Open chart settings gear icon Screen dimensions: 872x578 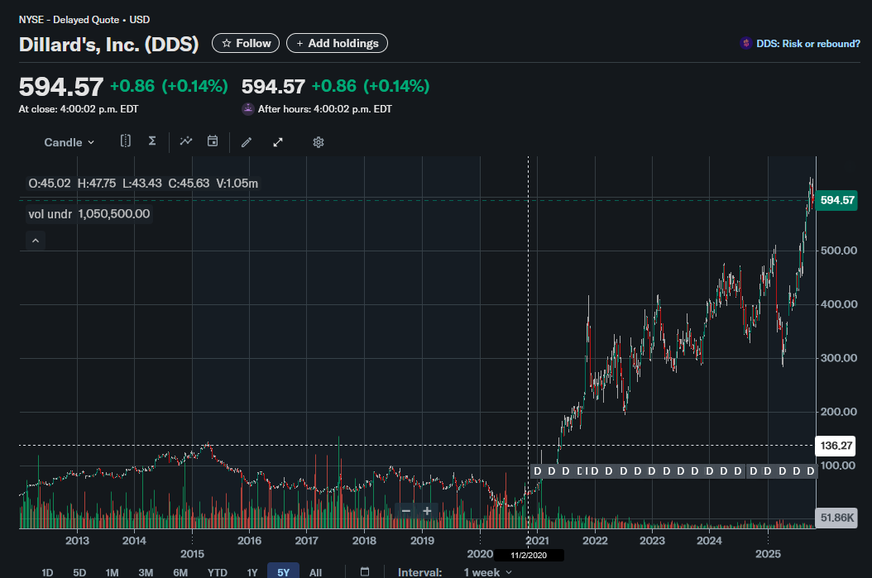(x=318, y=142)
